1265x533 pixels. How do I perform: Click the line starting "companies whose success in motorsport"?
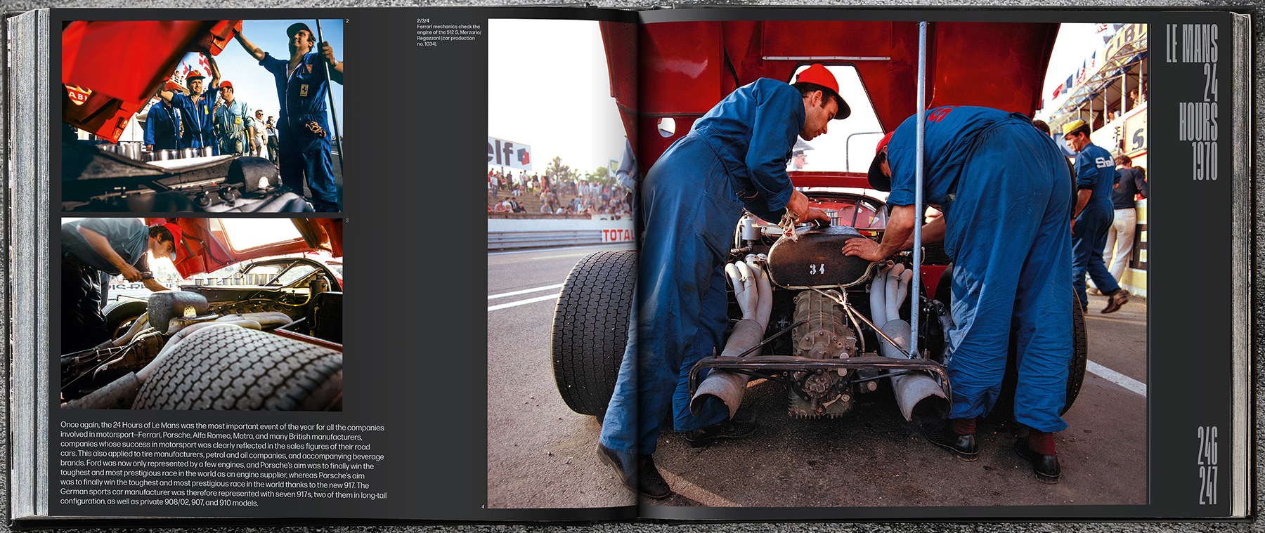click(x=215, y=446)
